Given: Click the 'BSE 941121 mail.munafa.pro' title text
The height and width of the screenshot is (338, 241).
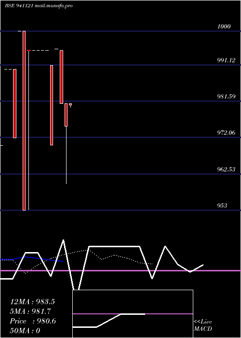Looking at the screenshot, I should click(x=39, y=6).
